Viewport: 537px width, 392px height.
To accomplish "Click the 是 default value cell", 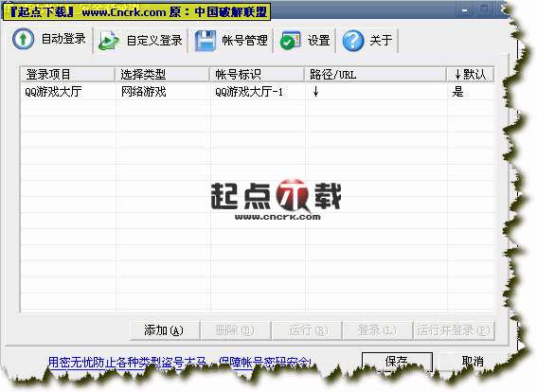I will coord(457,92).
